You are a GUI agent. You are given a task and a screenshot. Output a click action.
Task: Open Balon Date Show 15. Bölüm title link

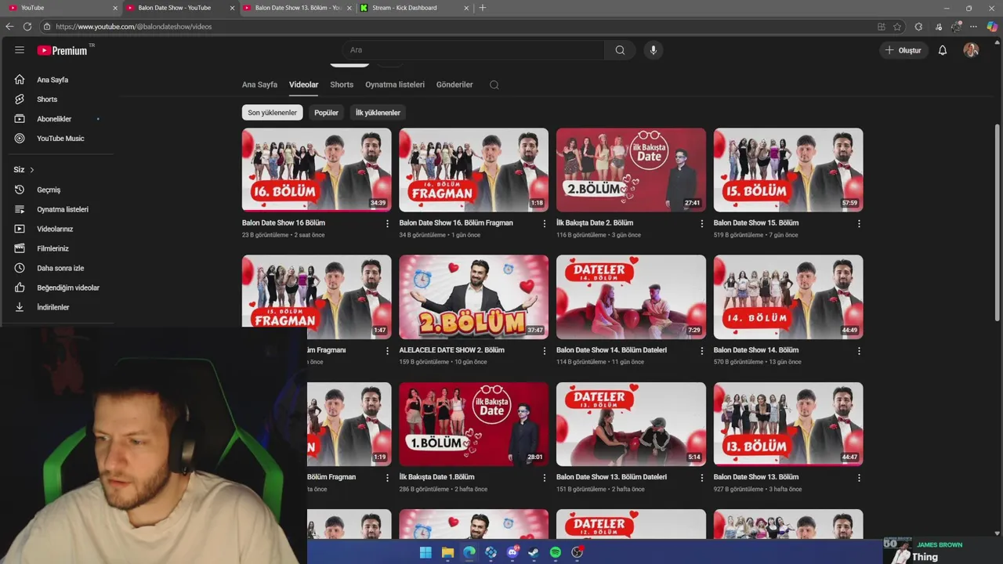click(x=756, y=223)
